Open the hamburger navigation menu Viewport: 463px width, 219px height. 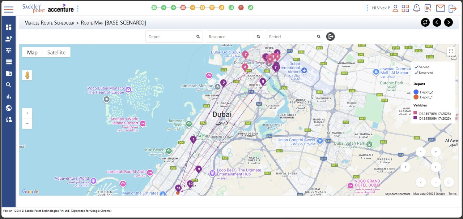coord(9,9)
